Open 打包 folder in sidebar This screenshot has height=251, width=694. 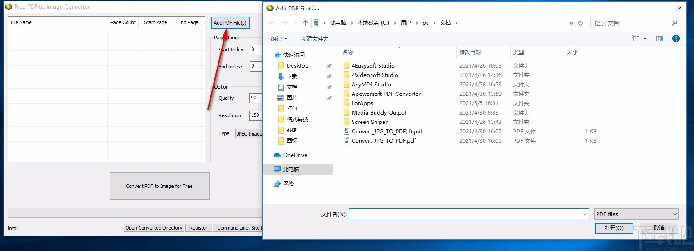[x=292, y=108]
